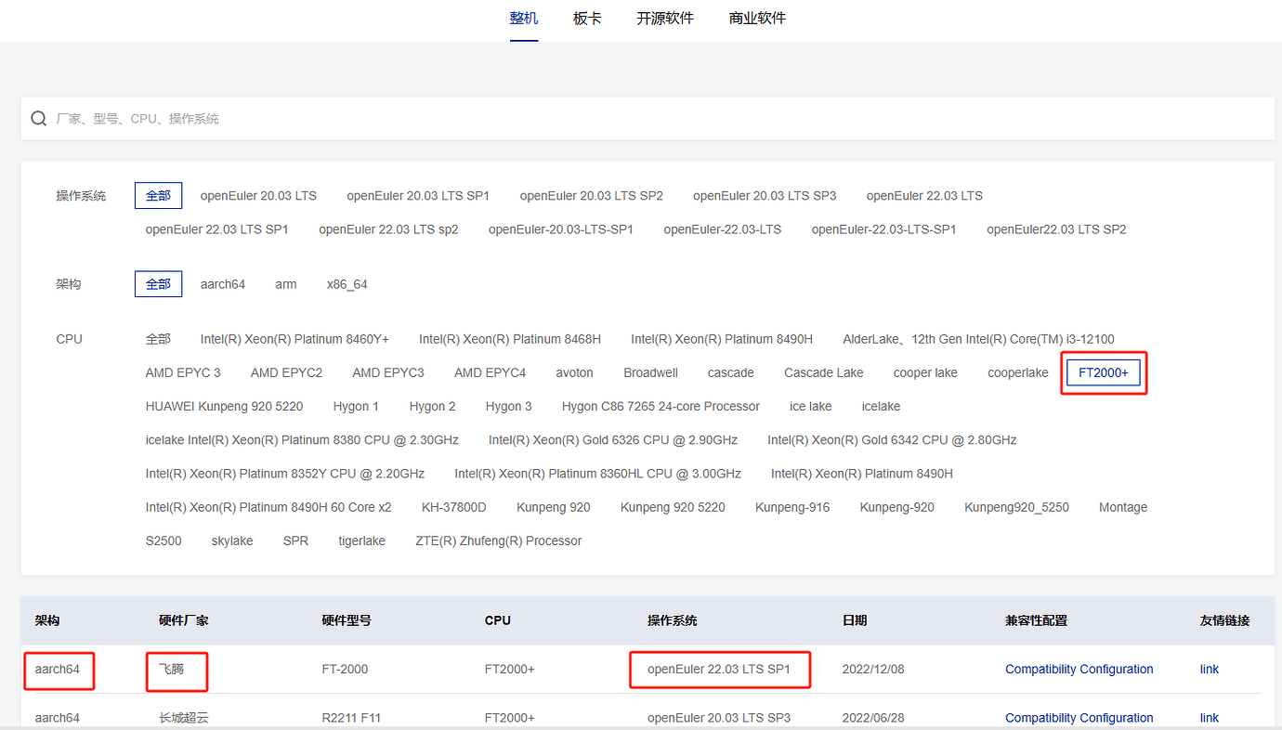Select the 整机 tab

524,18
